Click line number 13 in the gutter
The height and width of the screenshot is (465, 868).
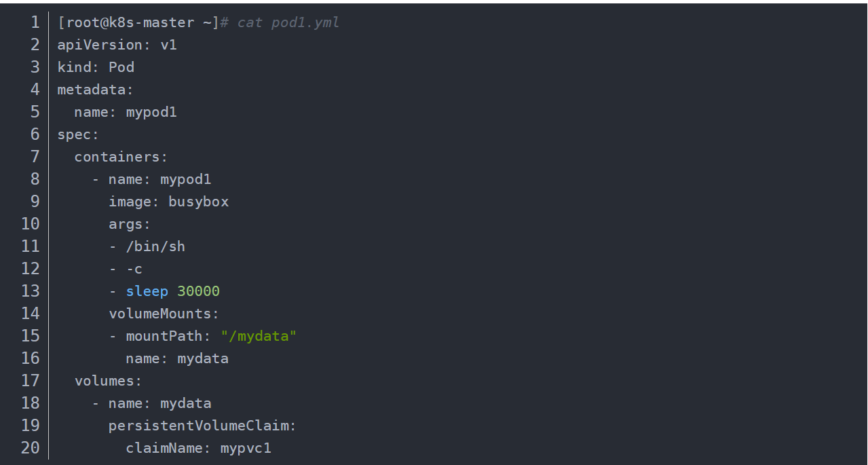(31, 291)
